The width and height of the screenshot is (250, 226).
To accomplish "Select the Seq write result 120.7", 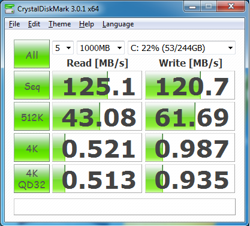I will tap(190, 85).
